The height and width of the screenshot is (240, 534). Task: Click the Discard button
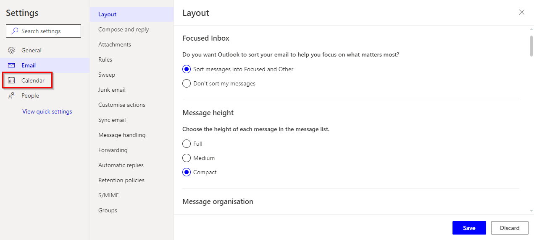pos(510,228)
